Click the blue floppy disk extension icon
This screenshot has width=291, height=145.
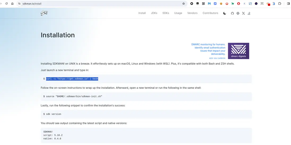pos(209,3)
